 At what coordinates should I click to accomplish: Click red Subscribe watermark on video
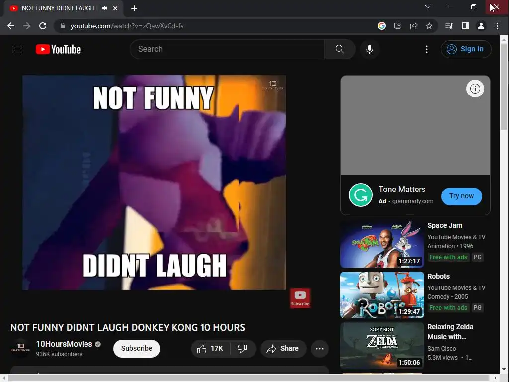tap(300, 298)
